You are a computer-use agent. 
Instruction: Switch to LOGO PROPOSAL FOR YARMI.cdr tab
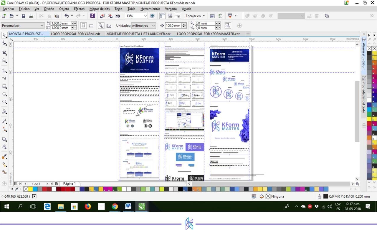pyautogui.click(x=75, y=34)
